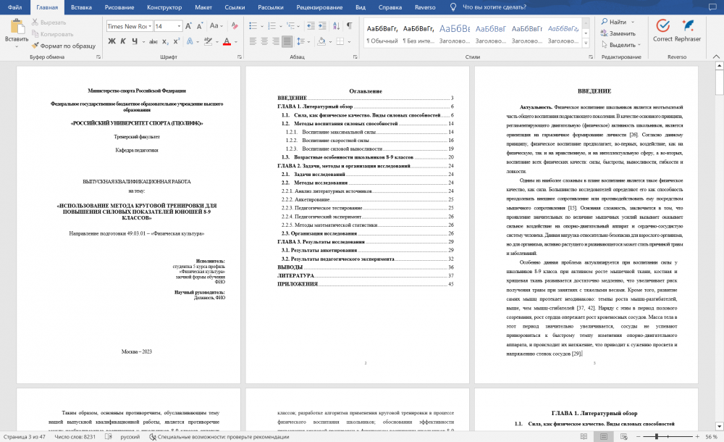Open the Найти (Find) dropdown arrow

click(633, 22)
